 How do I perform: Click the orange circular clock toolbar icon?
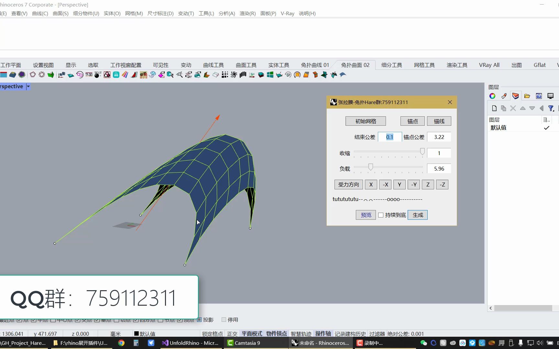click(297, 75)
